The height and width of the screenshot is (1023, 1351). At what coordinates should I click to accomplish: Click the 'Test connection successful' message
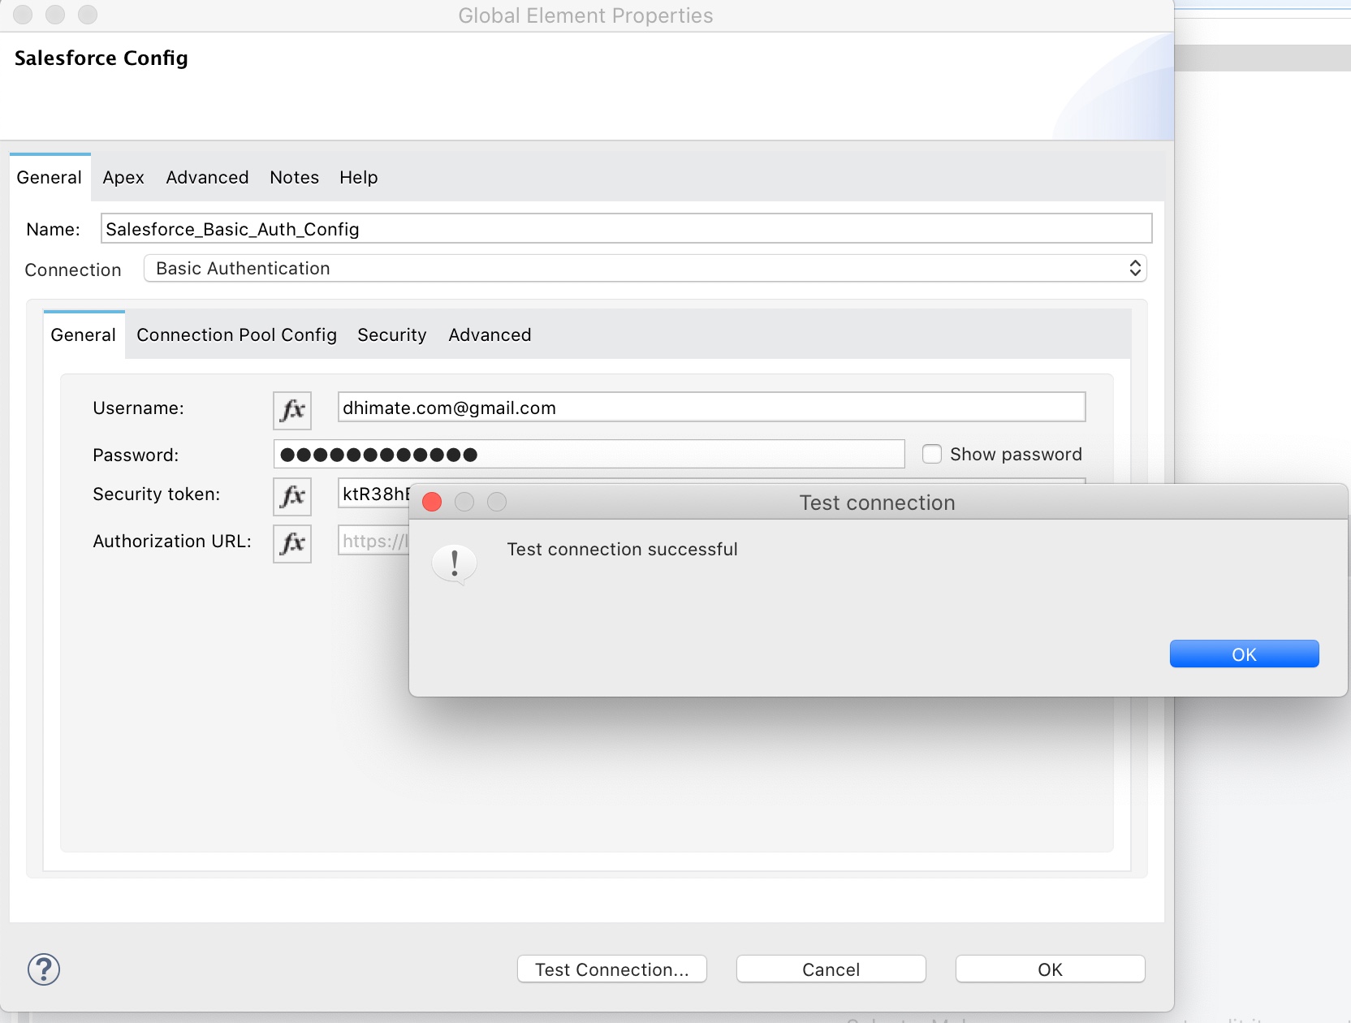622,550
